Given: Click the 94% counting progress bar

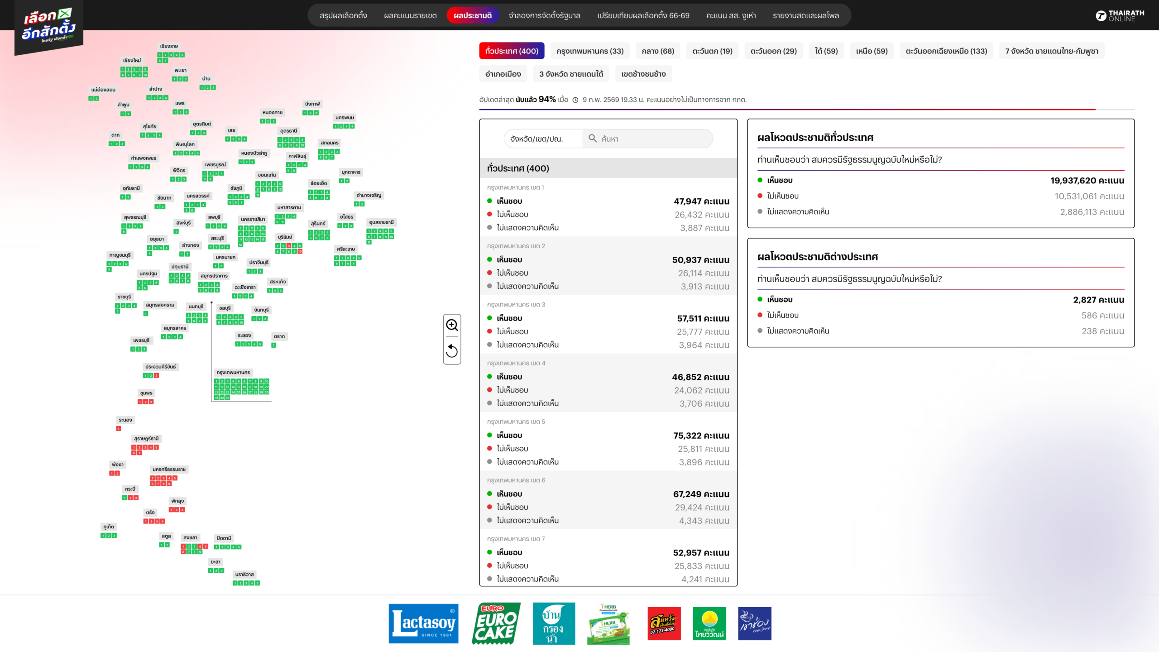Looking at the screenshot, I should [x=806, y=110].
